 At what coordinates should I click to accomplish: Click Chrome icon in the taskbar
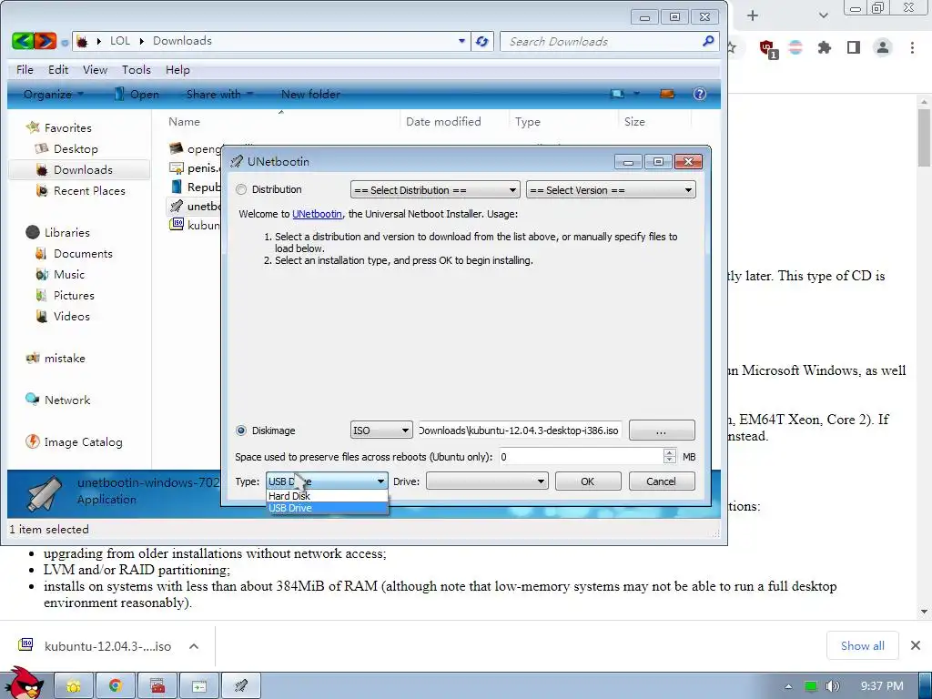115,686
